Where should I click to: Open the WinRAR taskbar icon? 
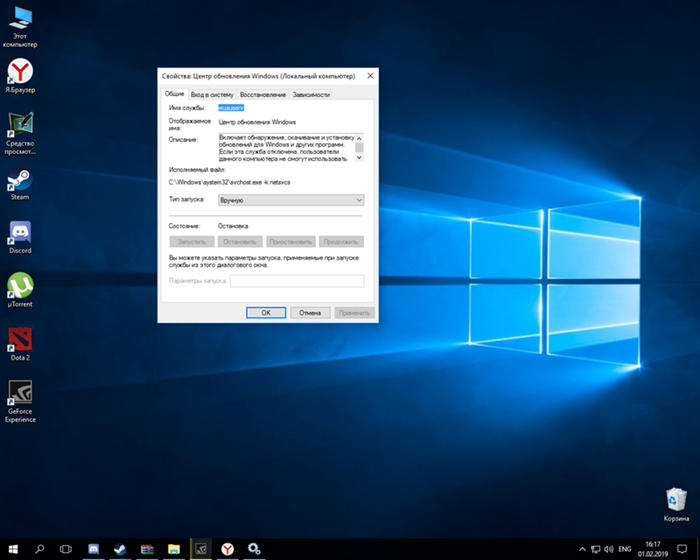point(147,549)
